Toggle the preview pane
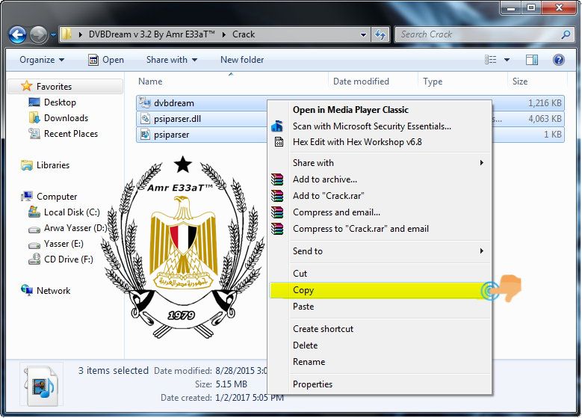The height and width of the screenshot is (418, 582). coord(531,60)
